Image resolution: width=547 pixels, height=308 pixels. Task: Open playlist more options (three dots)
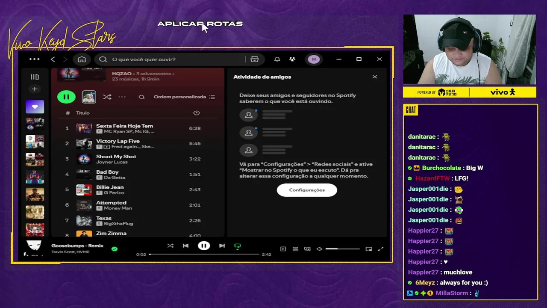(x=122, y=97)
